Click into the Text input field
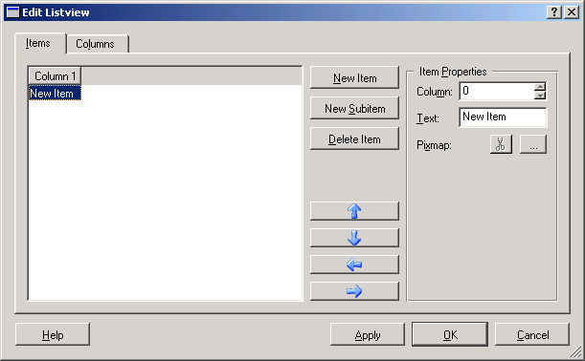The height and width of the screenshot is (361, 585). 503,117
